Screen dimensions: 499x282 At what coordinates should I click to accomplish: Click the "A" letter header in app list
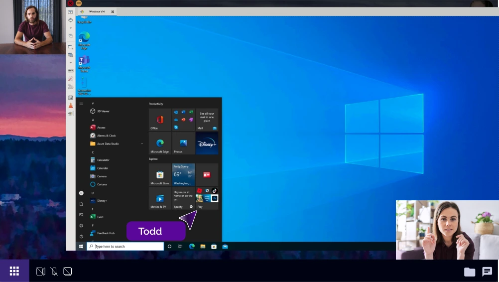93,120
